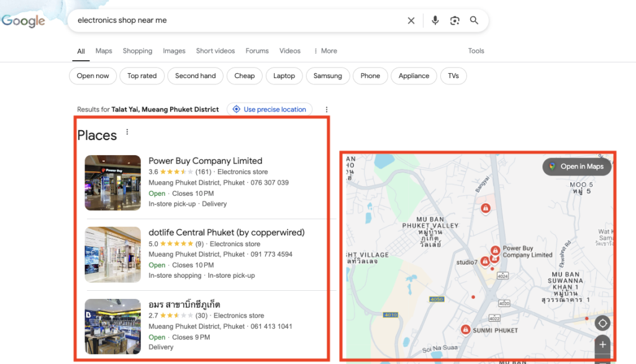The width and height of the screenshot is (636, 364).
Task: Click studio7 label on map
Action: coord(467,262)
